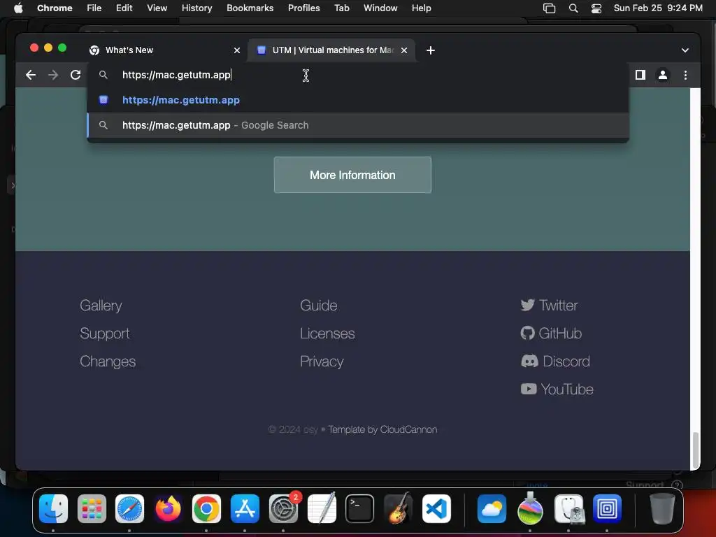Open the UTM app from the Dock
Screen dimensions: 716x537
click(x=607, y=508)
